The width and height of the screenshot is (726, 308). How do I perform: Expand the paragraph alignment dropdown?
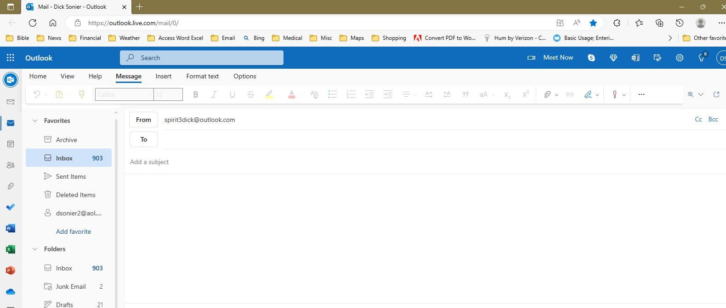[x=415, y=95]
